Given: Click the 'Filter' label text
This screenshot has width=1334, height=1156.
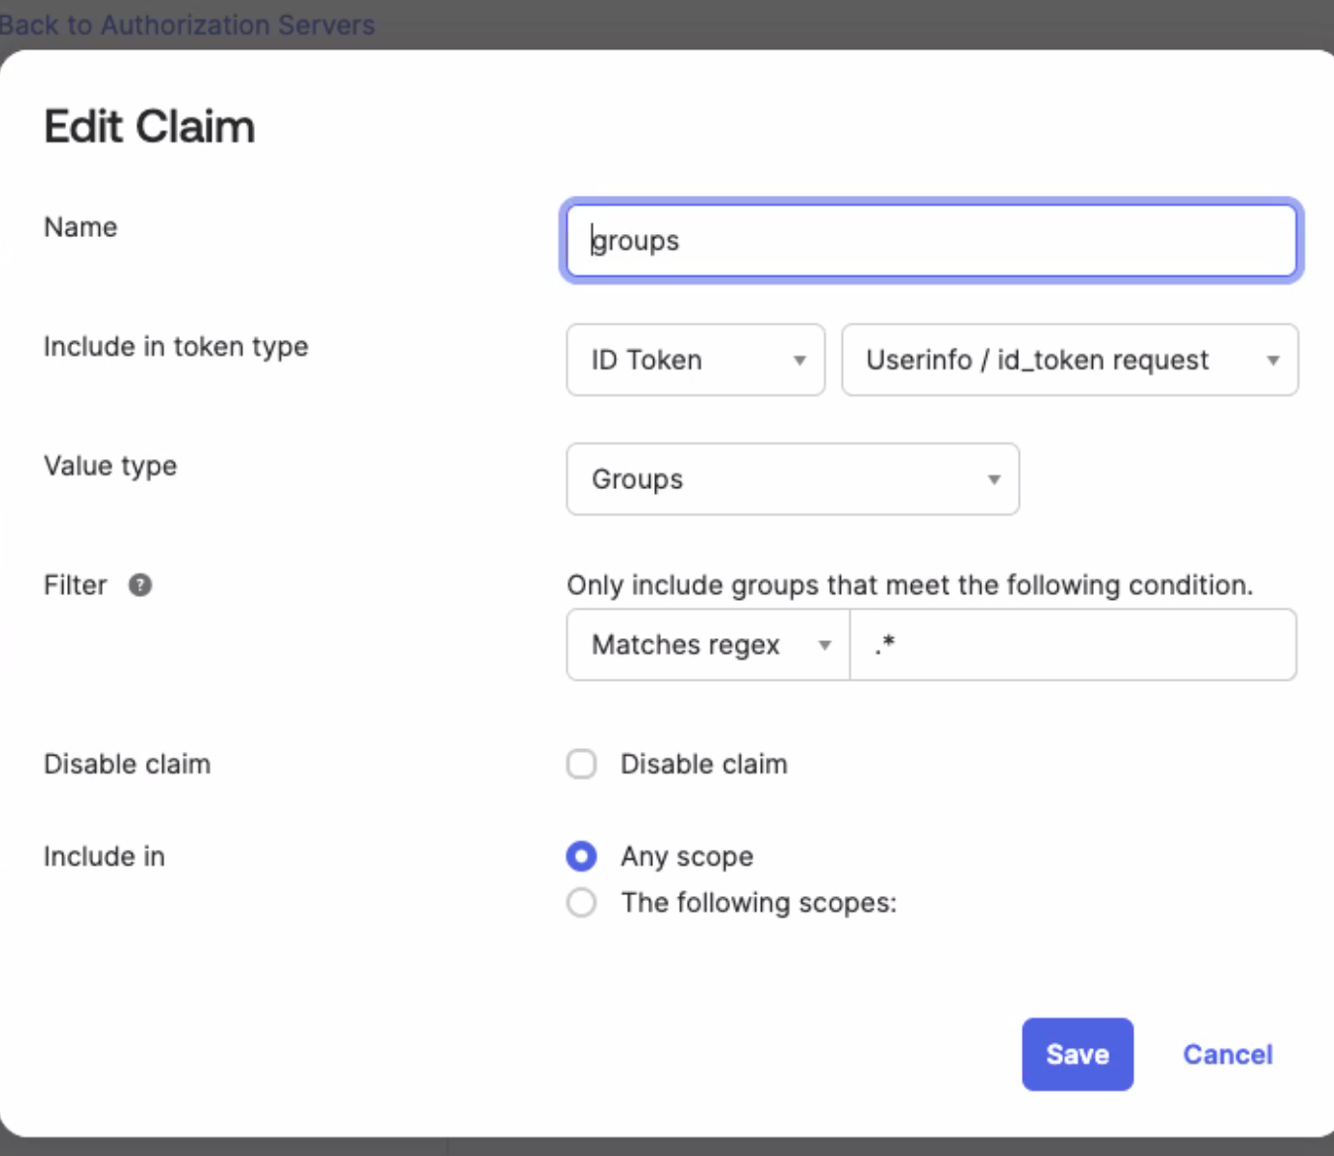Looking at the screenshot, I should pos(75,585).
